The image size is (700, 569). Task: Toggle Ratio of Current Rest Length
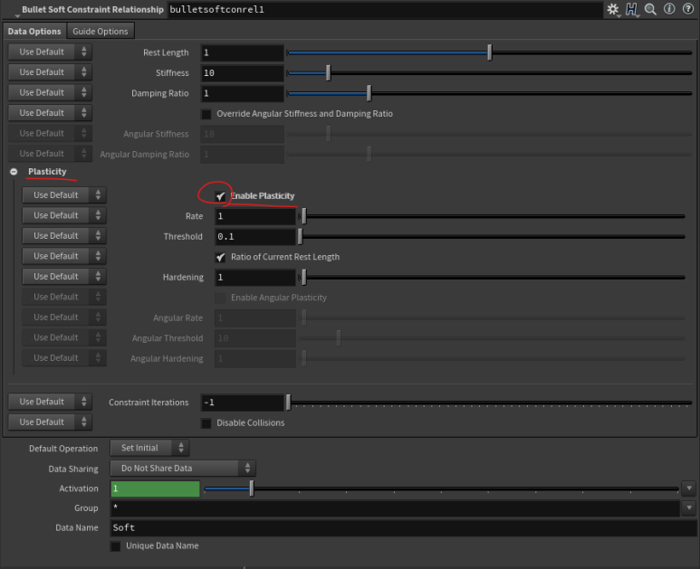(x=220, y=257)
